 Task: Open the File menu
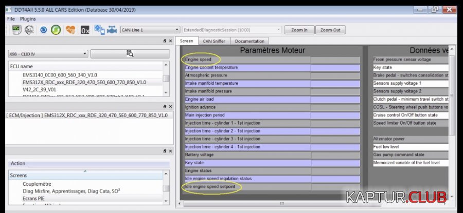click(x=11, y=19)
